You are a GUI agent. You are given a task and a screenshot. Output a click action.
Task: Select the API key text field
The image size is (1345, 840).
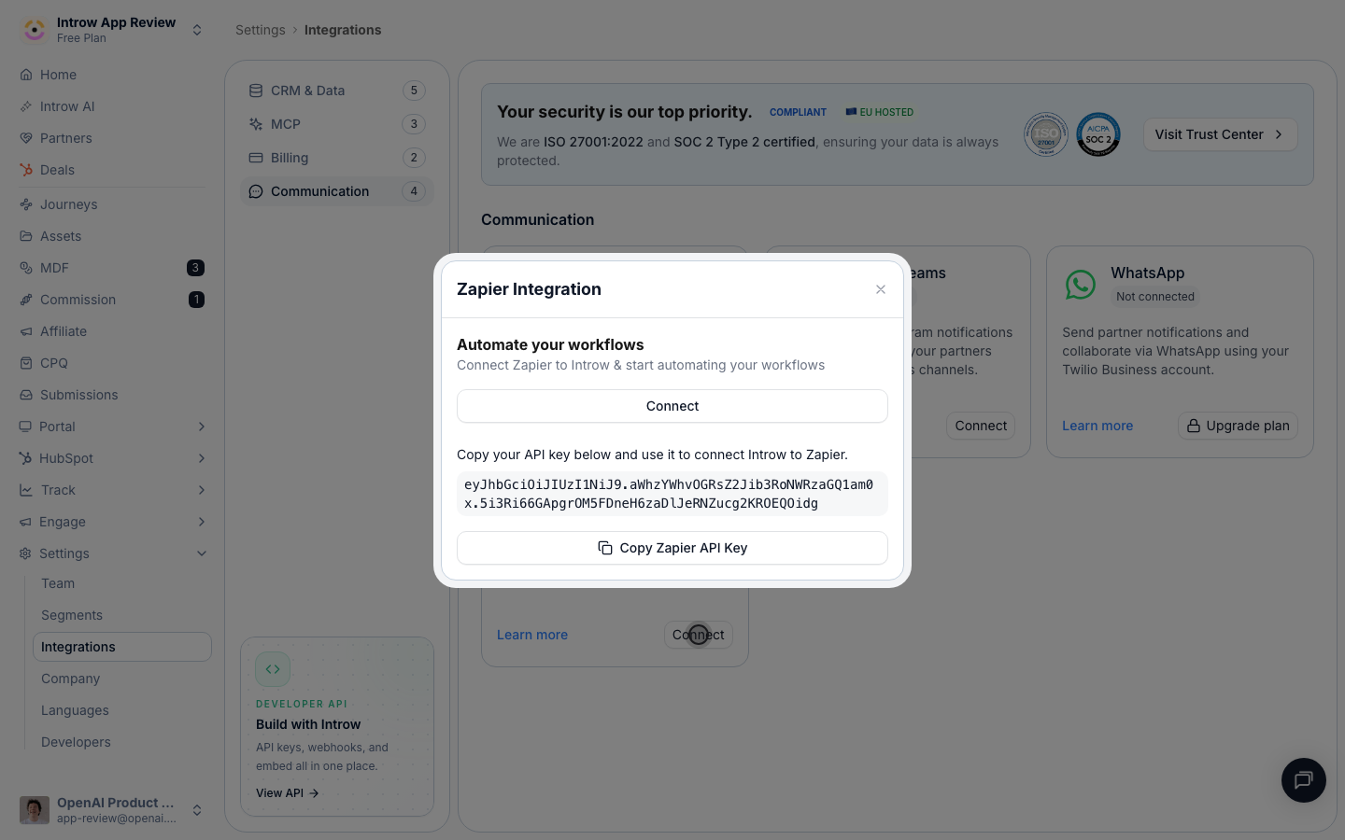tap(672, 494)
